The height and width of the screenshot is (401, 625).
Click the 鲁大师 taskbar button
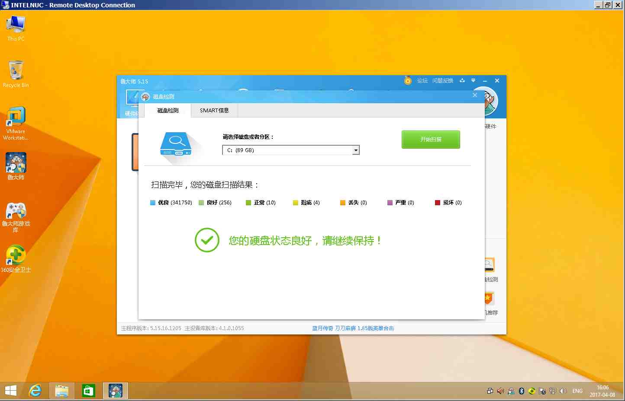pos(116,391)
